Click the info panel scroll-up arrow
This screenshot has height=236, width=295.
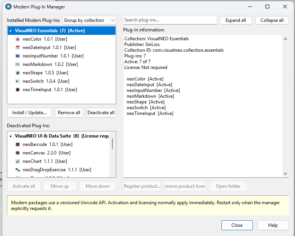(x=285, y=39)
